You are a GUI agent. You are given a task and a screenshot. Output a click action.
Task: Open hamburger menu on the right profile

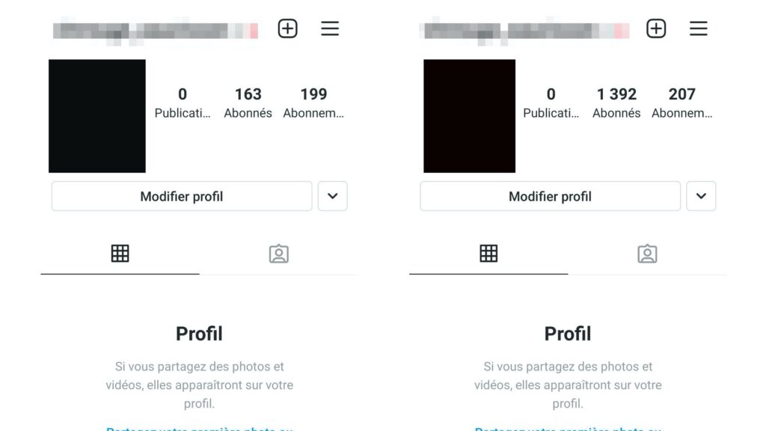coord(699,28)
